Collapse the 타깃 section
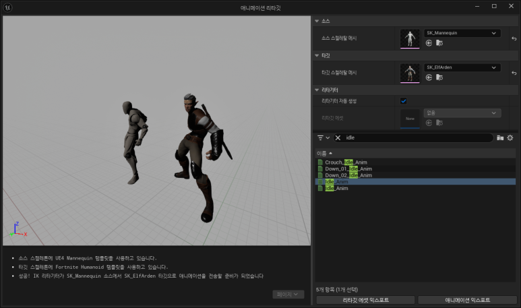This screenshot has height=308, width=521. coord(317,55)
